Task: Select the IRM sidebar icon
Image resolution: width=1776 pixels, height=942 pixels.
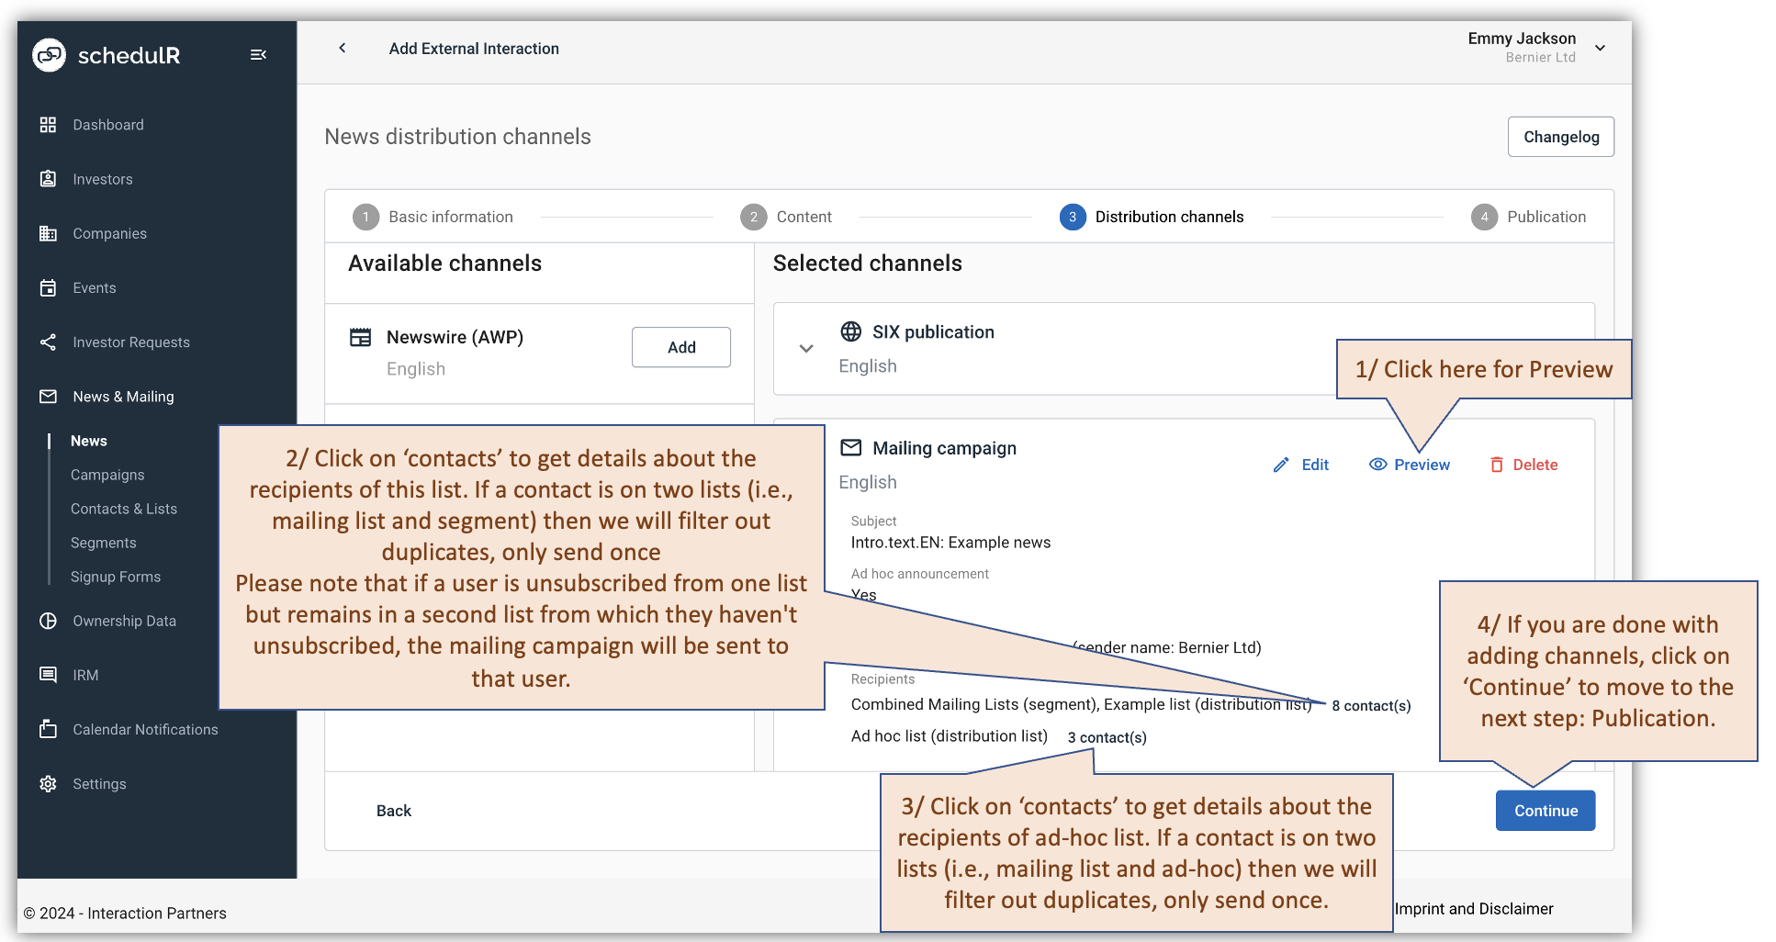Action: pos(49,675)
